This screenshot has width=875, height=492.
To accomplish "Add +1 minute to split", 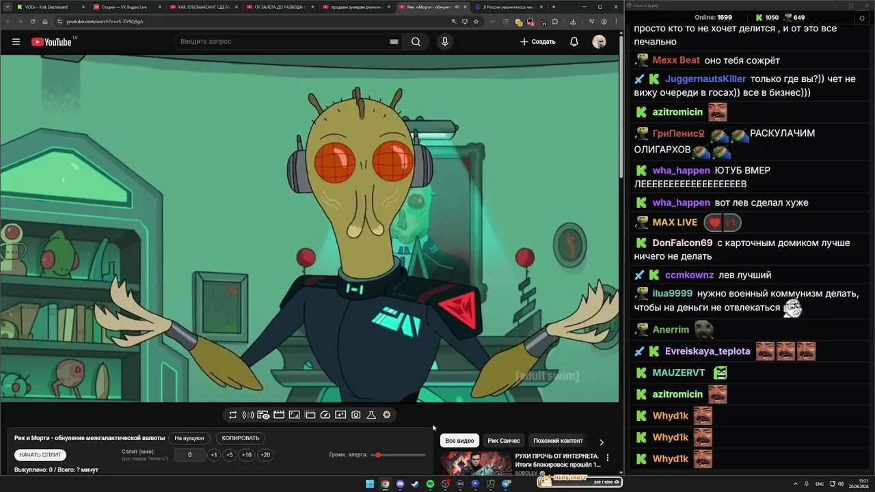I will point(214,455).
